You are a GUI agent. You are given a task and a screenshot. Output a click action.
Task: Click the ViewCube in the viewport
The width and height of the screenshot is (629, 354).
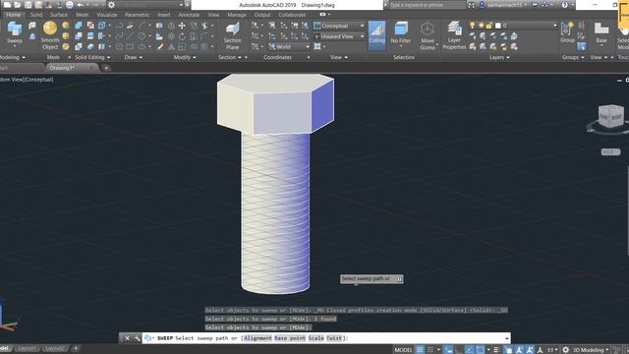pos(610,116)
